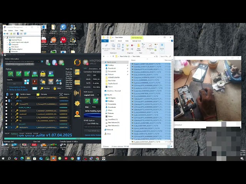Click the Backup key button
246x184 pixels.
[45, 89]
